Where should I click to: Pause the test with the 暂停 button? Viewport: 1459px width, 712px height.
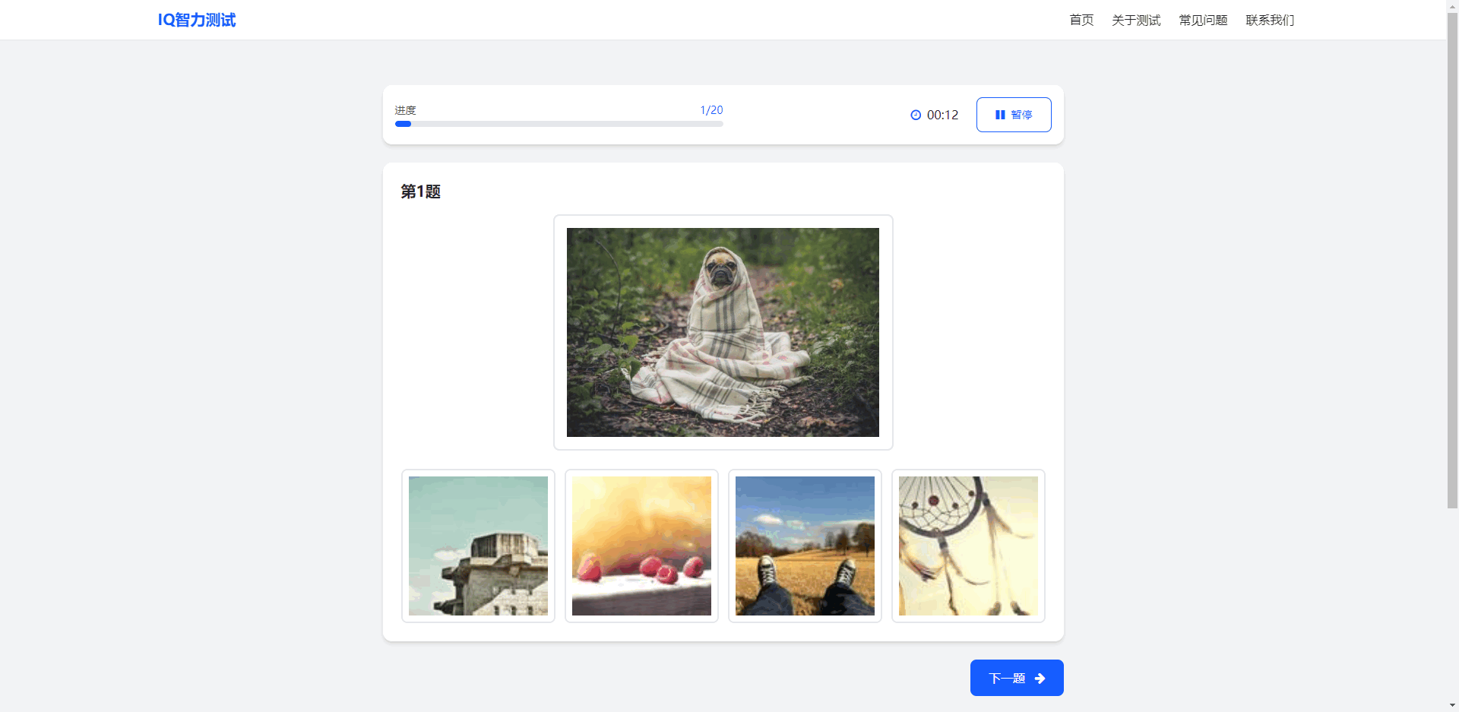click(x=1014, y=115)
